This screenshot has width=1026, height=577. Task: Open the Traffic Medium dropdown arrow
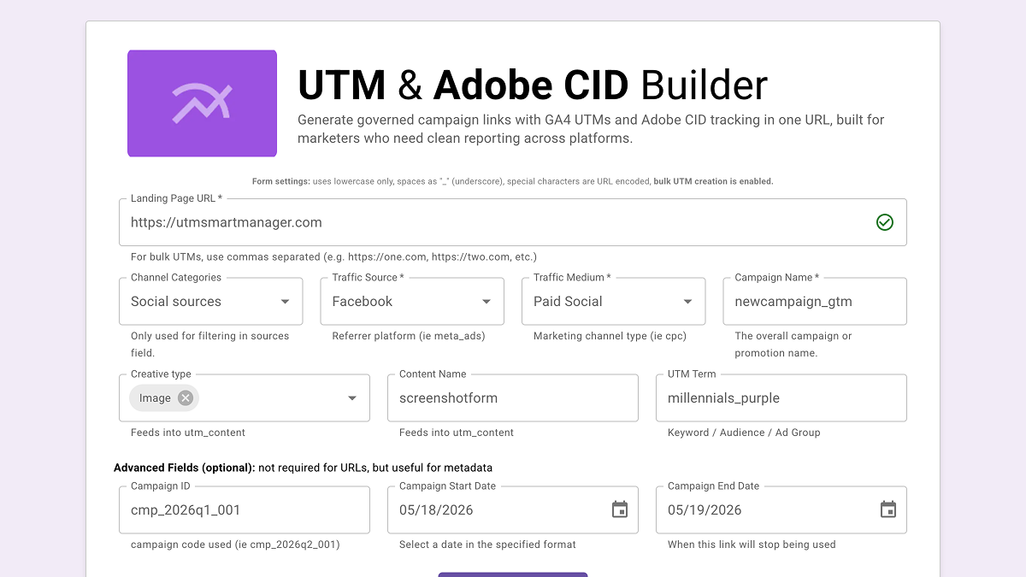pyautogui.click(x=688, y=302)
